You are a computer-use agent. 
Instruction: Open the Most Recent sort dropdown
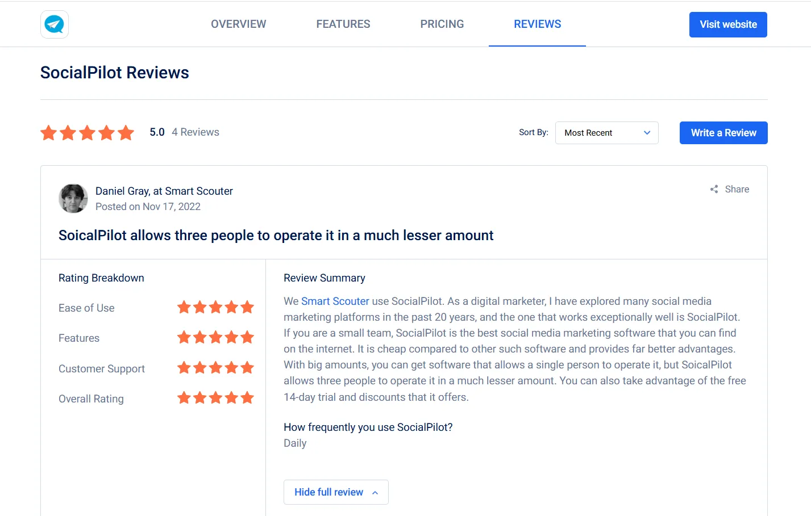(x=606, y=132)
